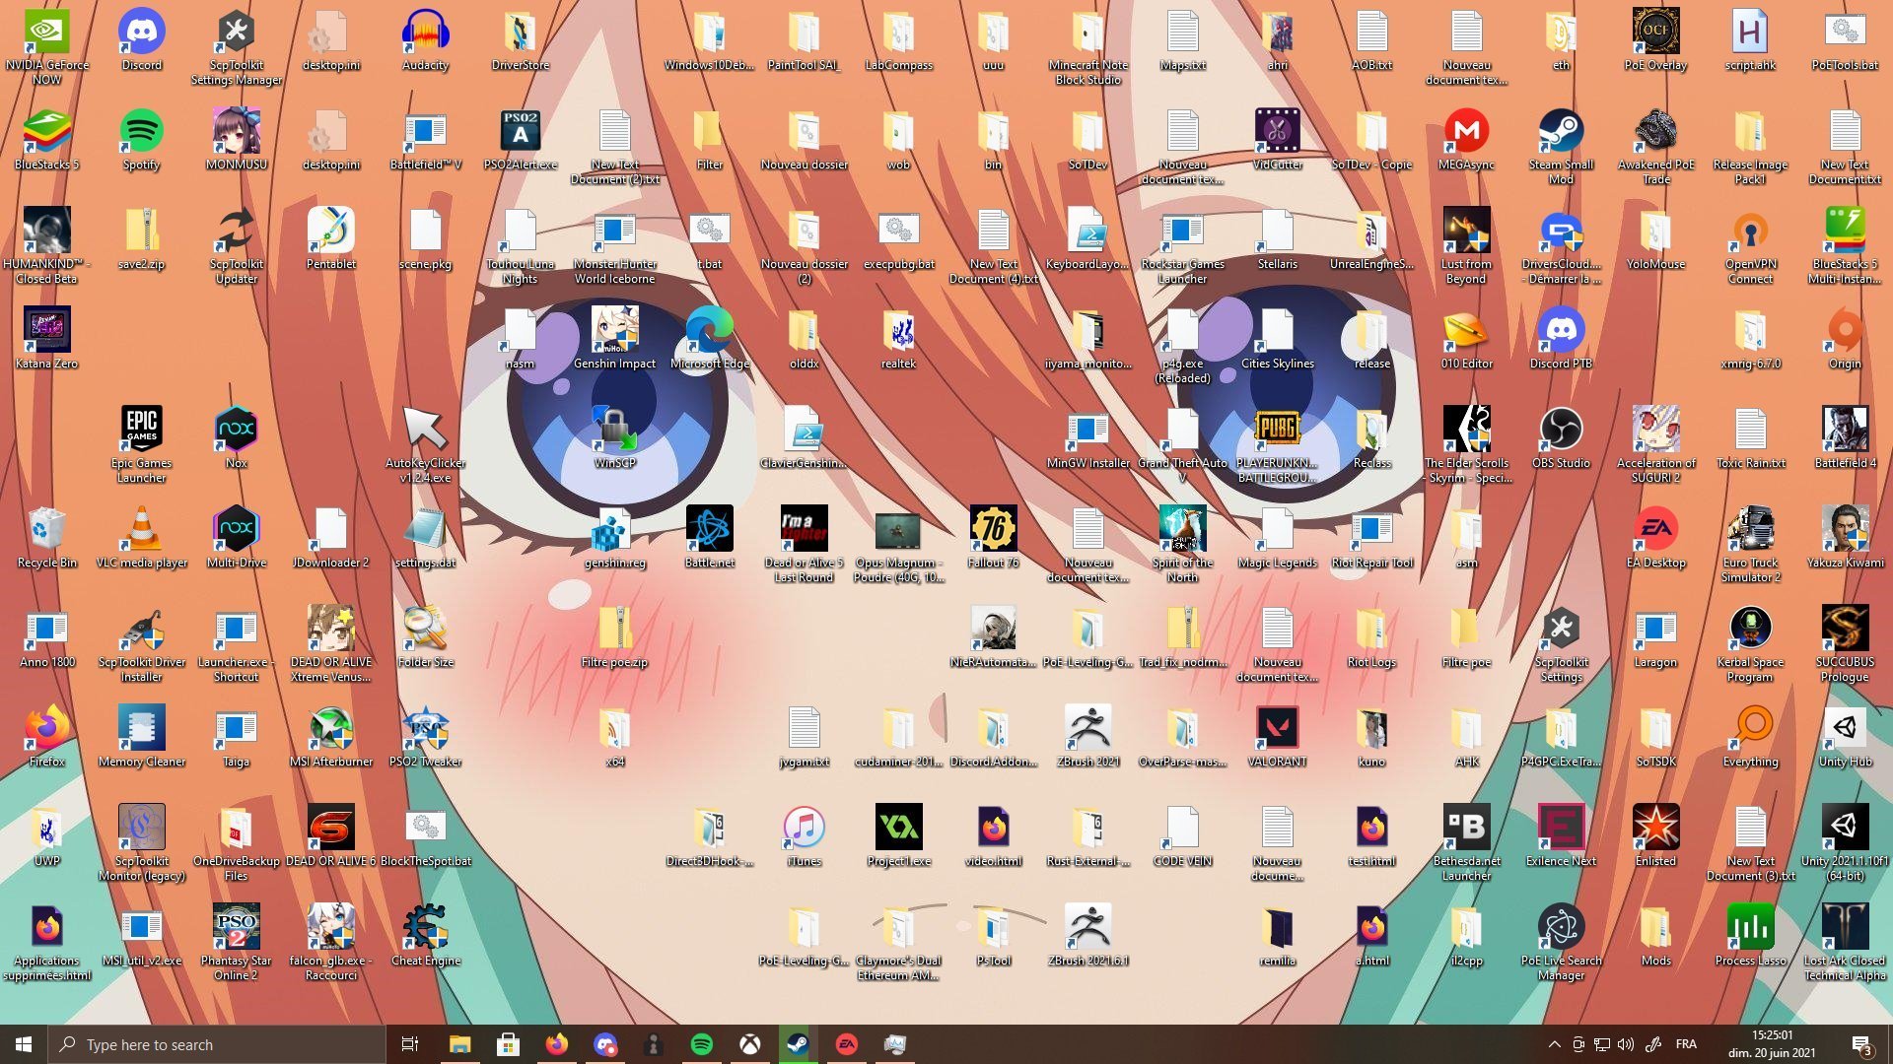Screen dimensions: 1893x1064
Task: Open the iTunes desktop icon
Action: 805,837
